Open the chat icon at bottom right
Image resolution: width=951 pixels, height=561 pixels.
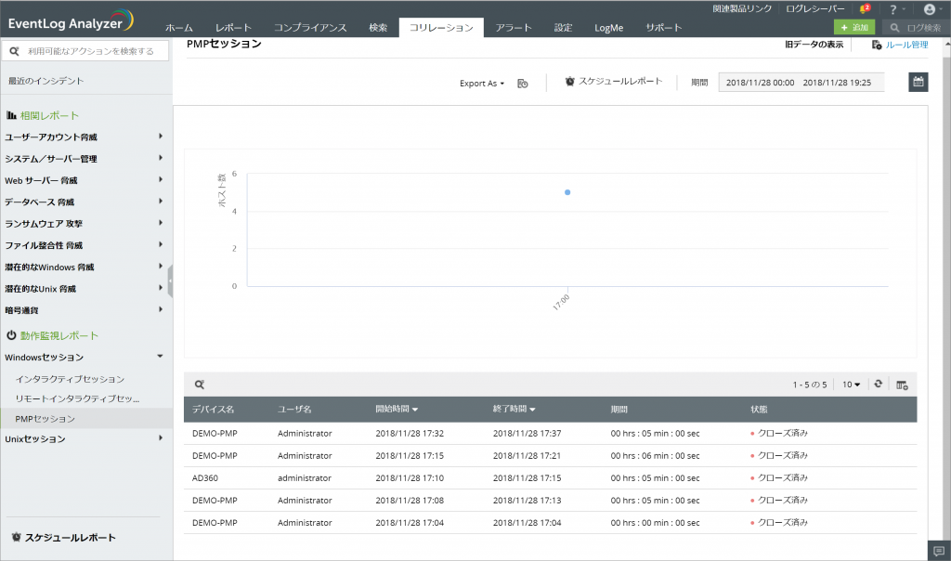pos(939,551)
